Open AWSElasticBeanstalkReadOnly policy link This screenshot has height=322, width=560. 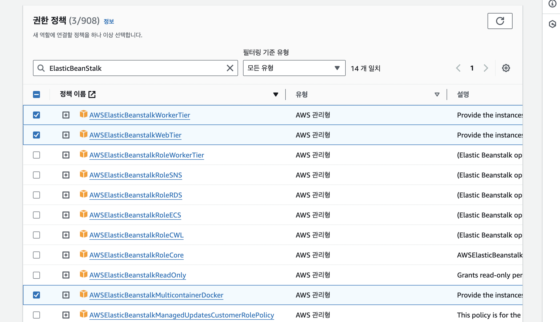click(138, 275)
